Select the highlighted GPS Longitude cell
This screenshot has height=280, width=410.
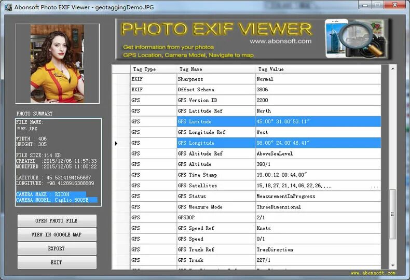click(216, 143)
